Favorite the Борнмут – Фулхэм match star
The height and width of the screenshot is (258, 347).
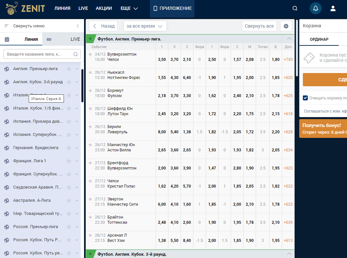90,90
